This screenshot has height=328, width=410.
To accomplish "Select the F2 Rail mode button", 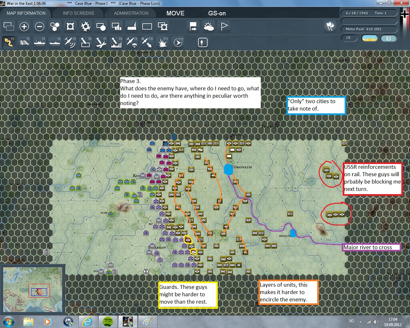I will click(x=24, y=42).
